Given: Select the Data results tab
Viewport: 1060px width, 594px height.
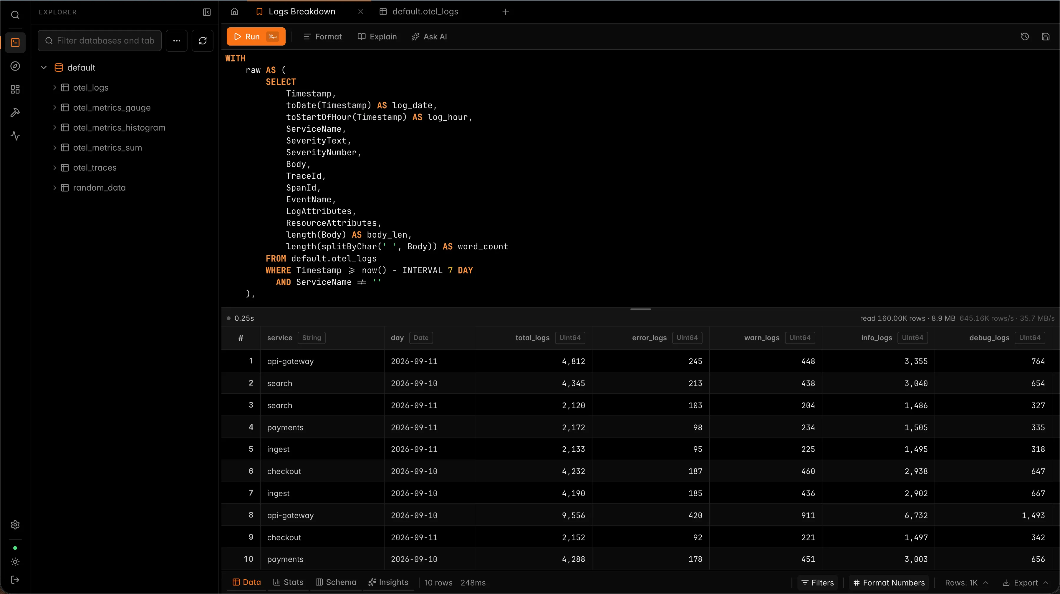Looking at the screenshot, I should (246, 582).
